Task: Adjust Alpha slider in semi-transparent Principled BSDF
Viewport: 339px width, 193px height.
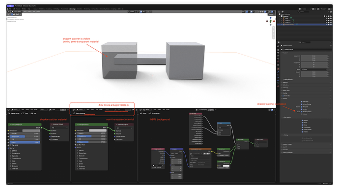Action: 92,142
